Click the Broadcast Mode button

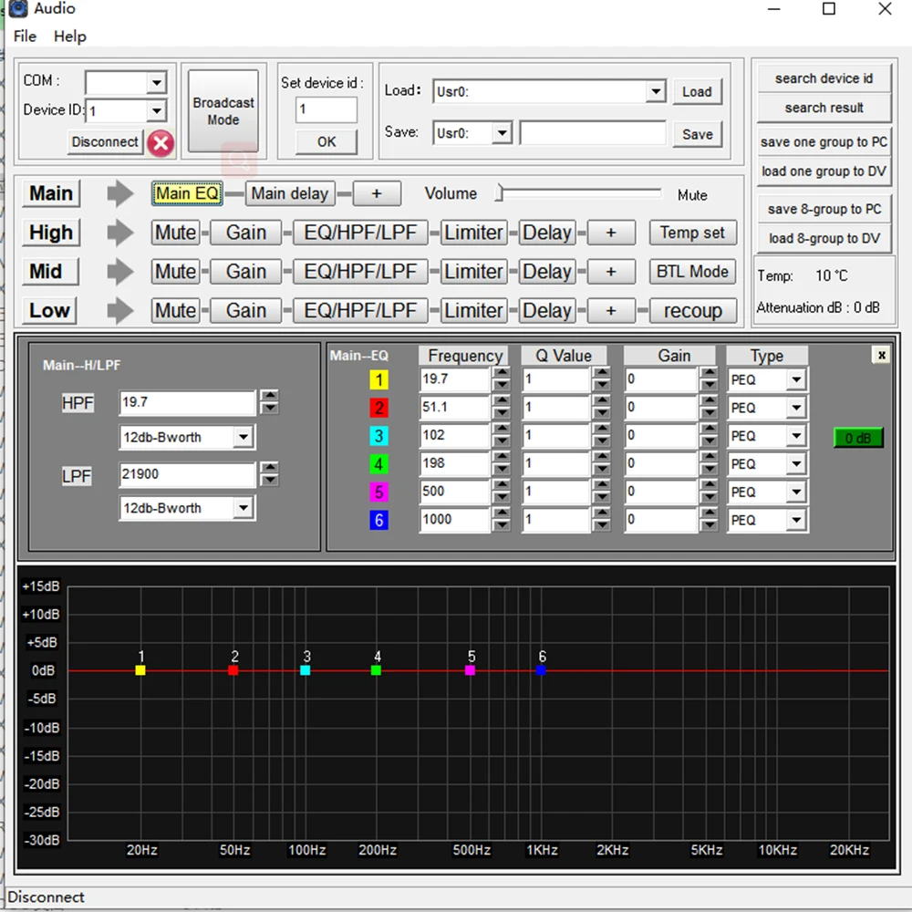pyautogui.click(x=223, y=111)
